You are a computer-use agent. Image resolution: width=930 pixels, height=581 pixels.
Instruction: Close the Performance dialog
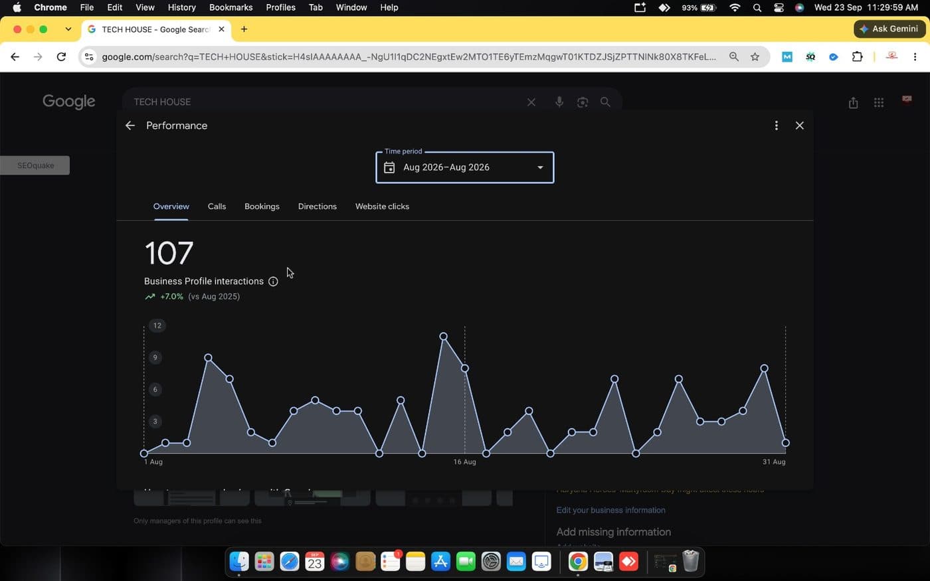click(x=799, y=125)
